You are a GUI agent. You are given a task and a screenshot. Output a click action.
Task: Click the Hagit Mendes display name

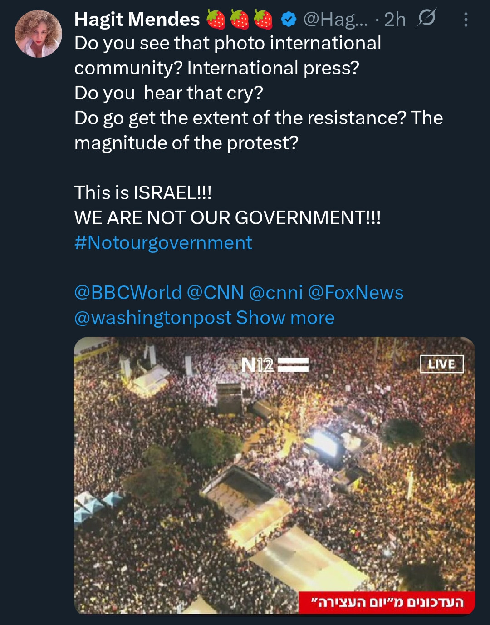[x=137, y=20]
